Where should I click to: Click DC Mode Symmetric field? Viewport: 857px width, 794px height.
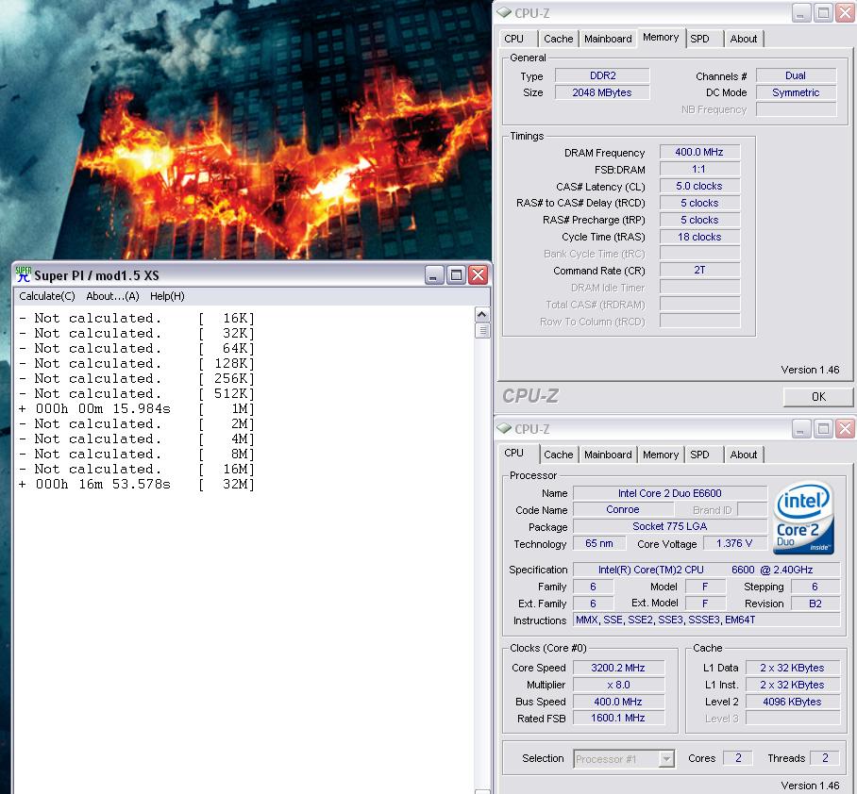[796, 92]
